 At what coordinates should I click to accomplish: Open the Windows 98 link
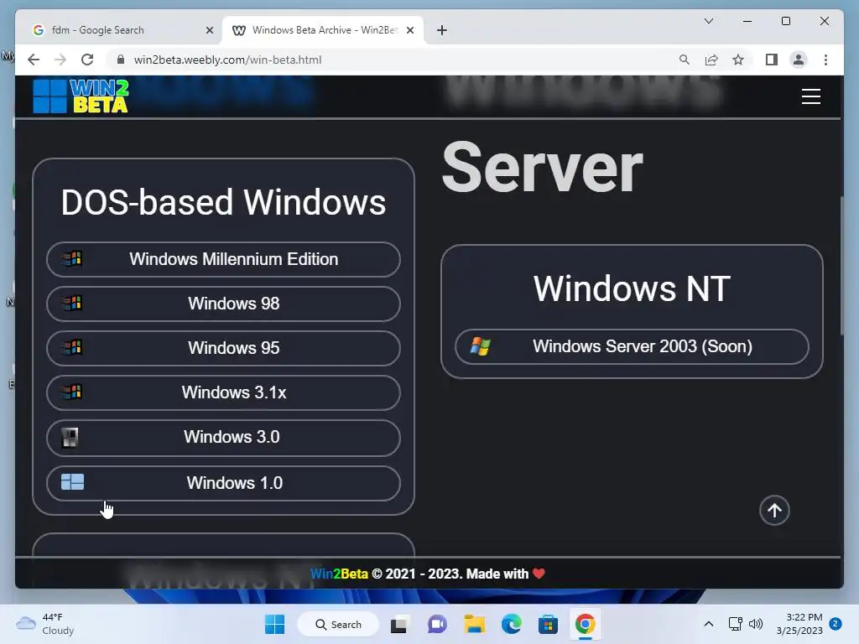pos(223,304)
